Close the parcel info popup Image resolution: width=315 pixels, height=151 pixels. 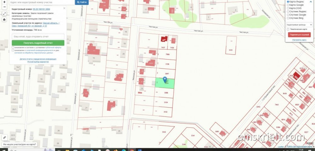tap(64, 8)
